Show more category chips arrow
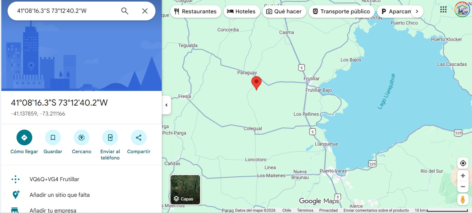The height and width of the screenshot is (213, 472). click(417, 11)
